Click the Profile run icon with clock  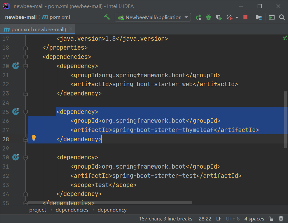point(230,17)
